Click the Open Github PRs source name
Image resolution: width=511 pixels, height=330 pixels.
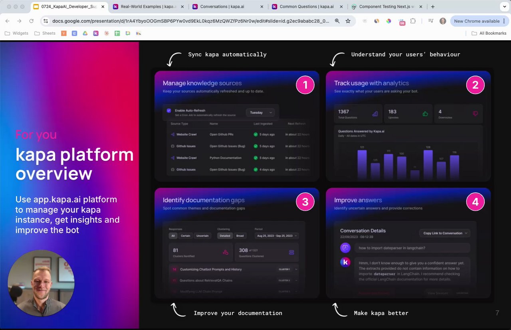point(222,134)
